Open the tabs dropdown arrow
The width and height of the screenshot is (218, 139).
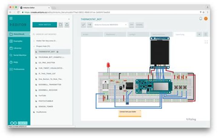[199, 35]
